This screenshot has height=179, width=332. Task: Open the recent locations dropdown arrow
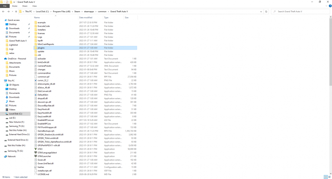12,12
